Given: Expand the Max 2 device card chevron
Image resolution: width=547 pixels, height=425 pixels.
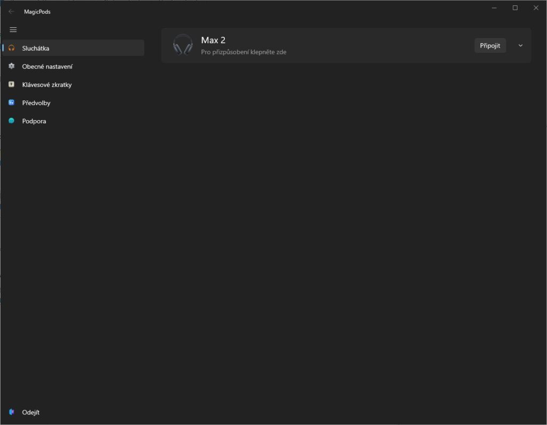Looking at the screenshot, I should (520, 46).
